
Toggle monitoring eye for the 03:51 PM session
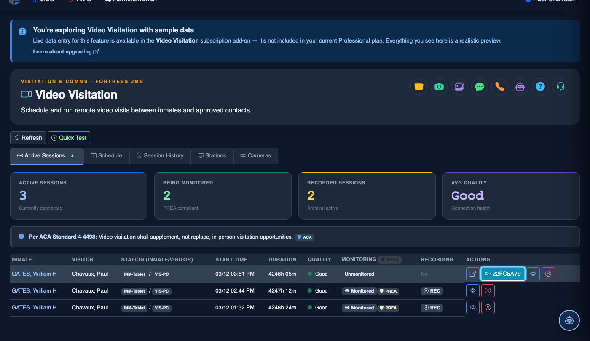[533, 274]
